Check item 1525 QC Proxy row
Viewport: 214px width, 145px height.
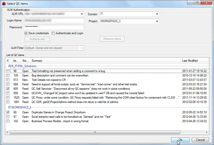point(8,97)
